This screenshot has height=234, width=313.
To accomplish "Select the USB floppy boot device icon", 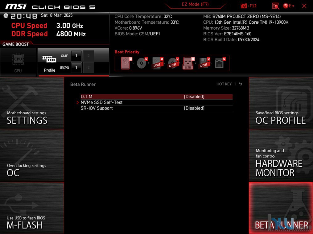I will [x=204, y=63].
